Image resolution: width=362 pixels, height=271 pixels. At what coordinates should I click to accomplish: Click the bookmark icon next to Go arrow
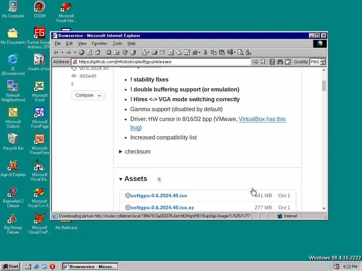click(x=263, y=62)
